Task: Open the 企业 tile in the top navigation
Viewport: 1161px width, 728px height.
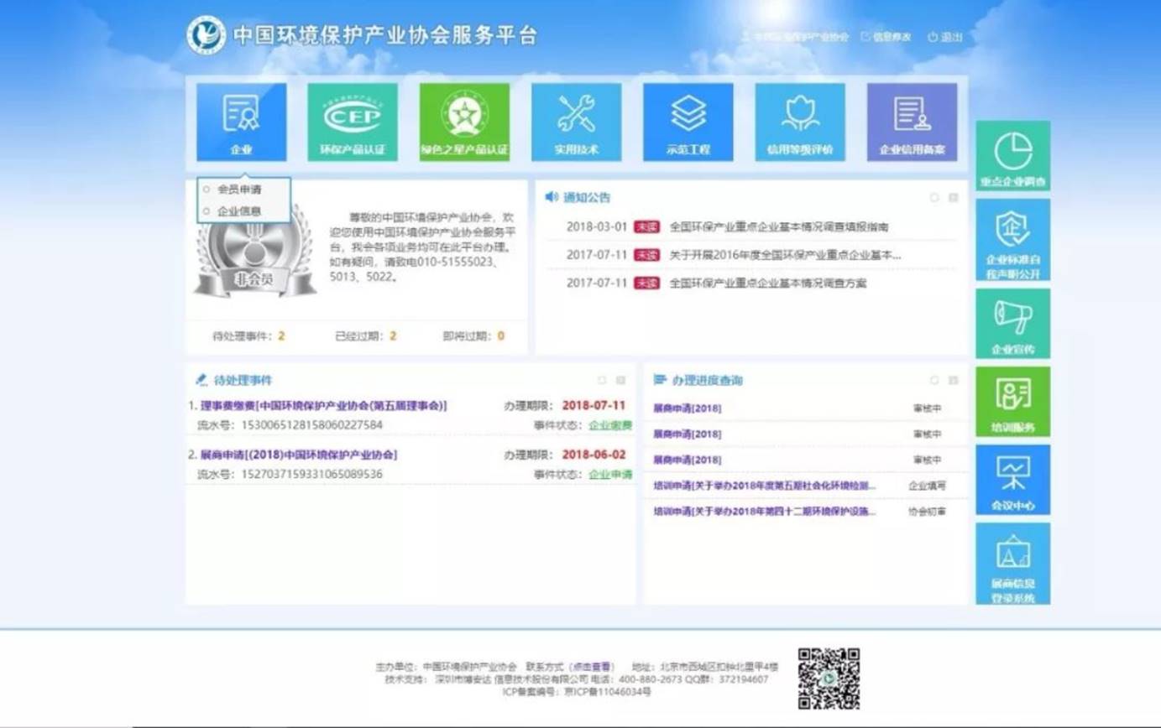Action: tap(242, 122)
